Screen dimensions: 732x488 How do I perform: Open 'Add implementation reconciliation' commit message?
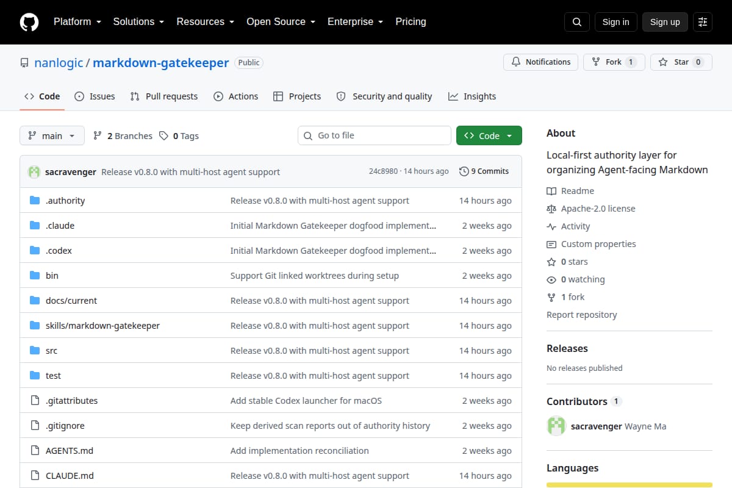coord(300,451)
